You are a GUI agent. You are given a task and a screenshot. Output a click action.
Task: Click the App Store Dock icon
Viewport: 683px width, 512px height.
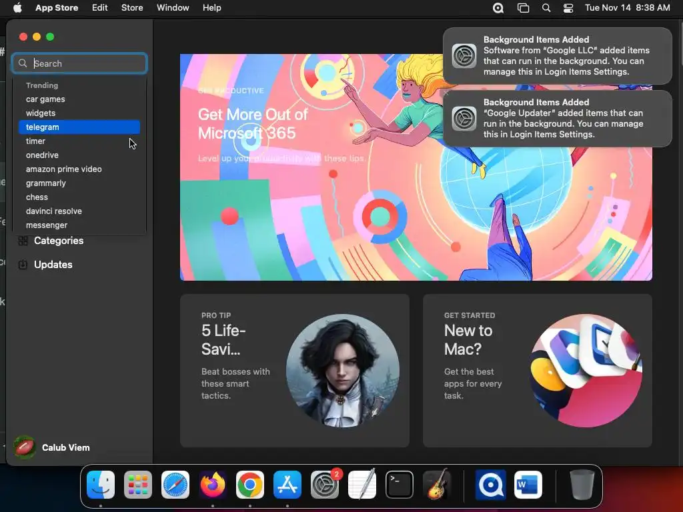287,485
